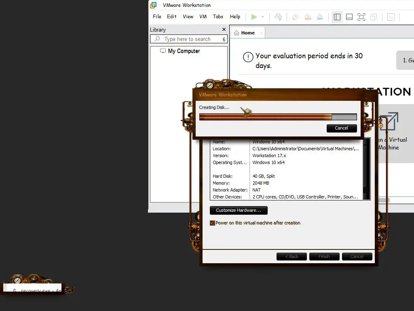Image resolution: width=414 pixels, height=311 pixels.
Task: Click the VMware Workstation logo icon
Action: [153, 5]
